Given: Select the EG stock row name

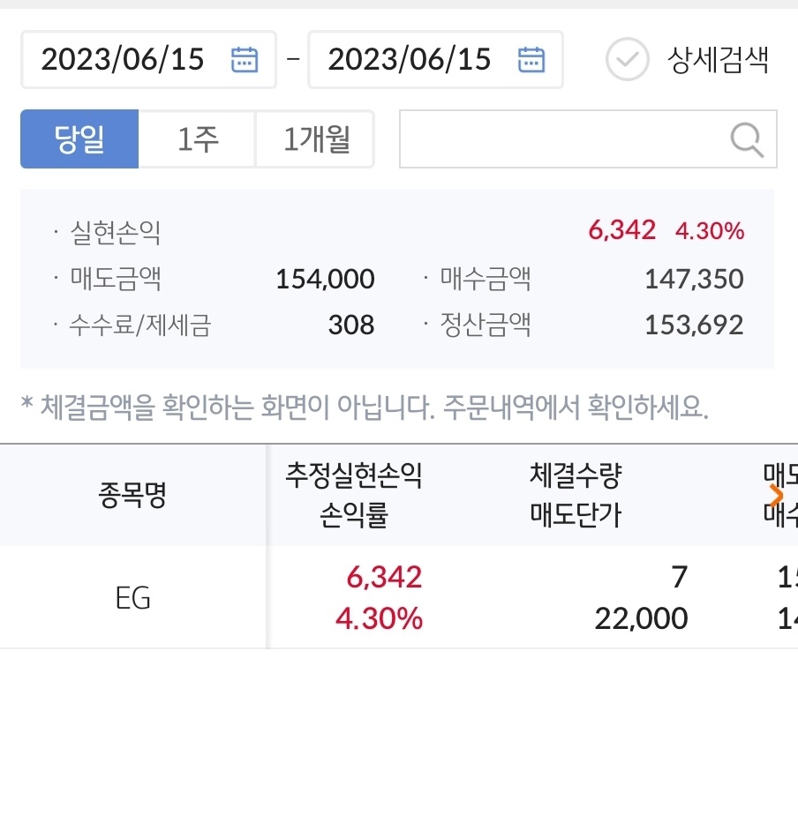Looking at the screenshot, I should coord(133,598).
